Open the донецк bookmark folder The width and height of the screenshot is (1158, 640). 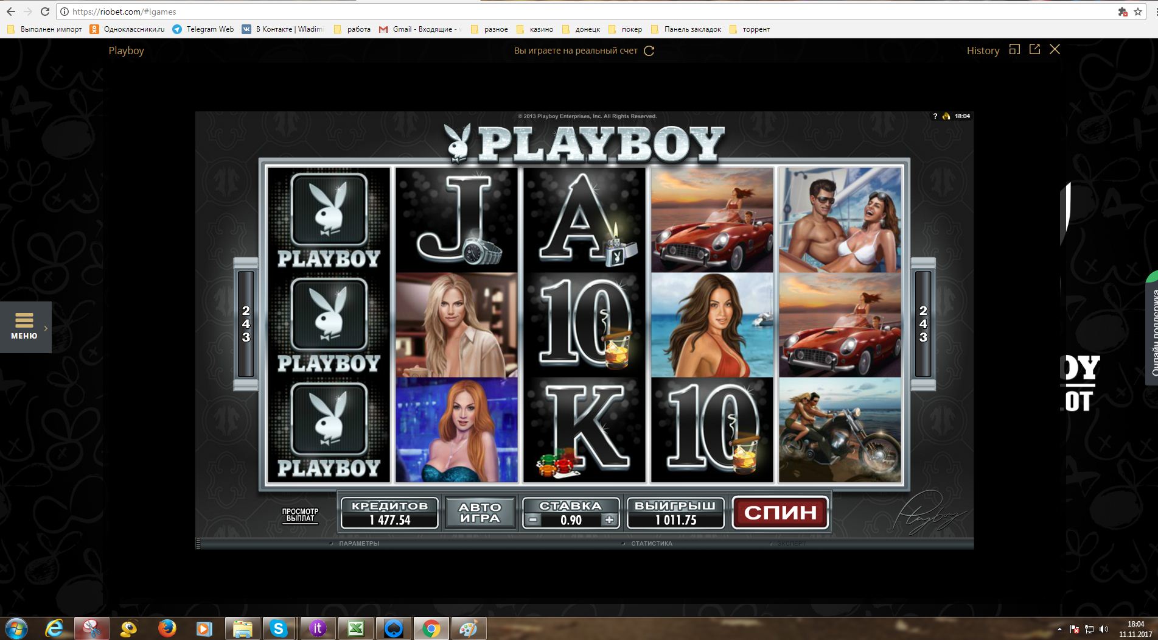click(581, 29)
